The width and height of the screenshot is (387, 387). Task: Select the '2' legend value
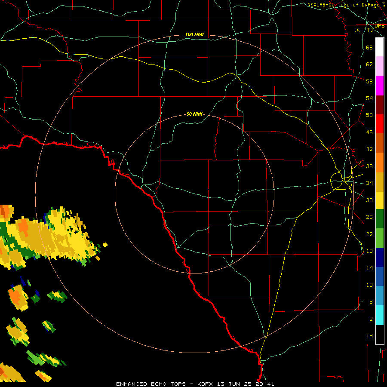coord(371,319)
